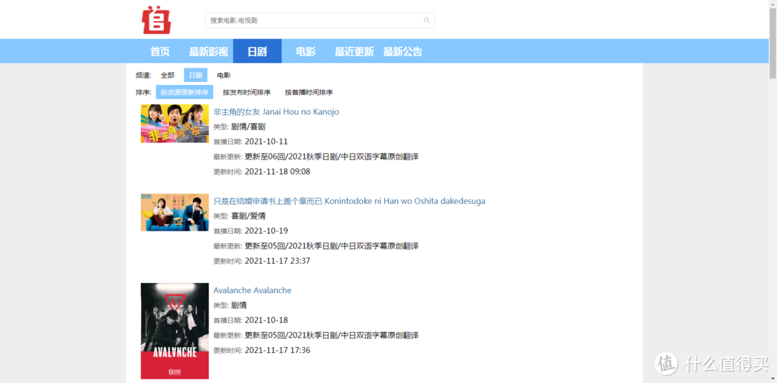Select 全部 channel filter
The width and height of the screenshot is (777, 383).
[x=168, y=75]
